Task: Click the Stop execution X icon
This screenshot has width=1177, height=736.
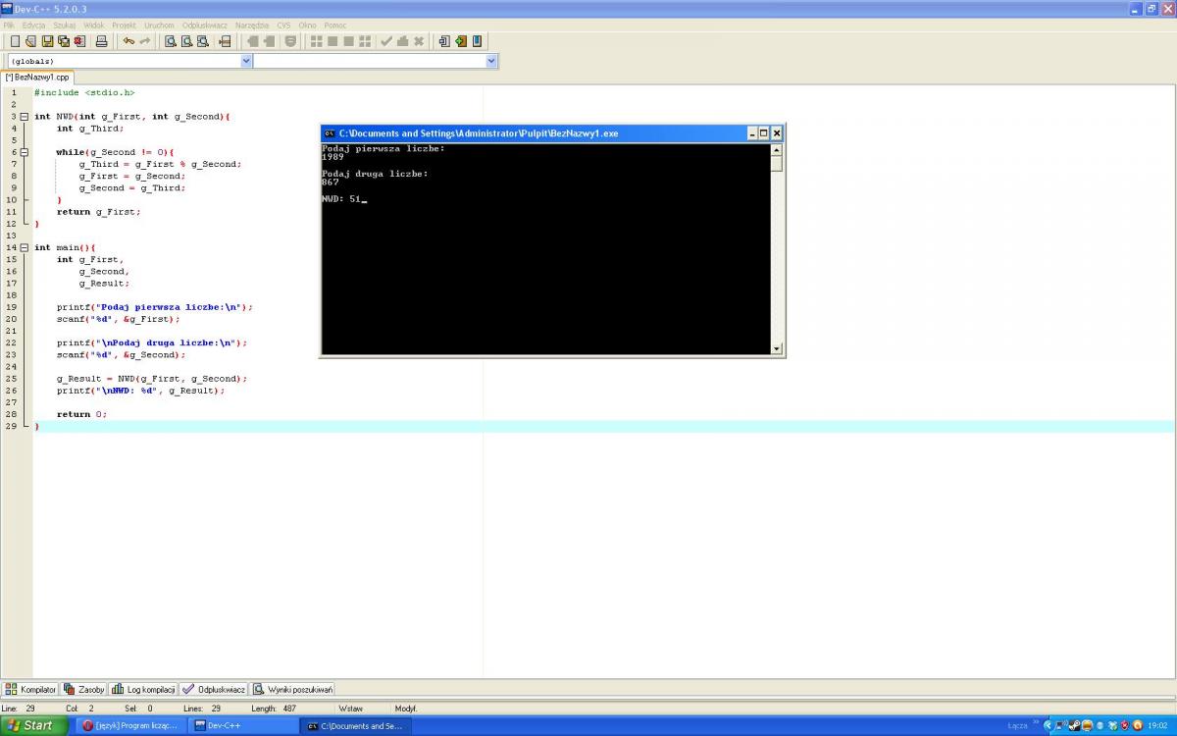Action: coord(419,41)
